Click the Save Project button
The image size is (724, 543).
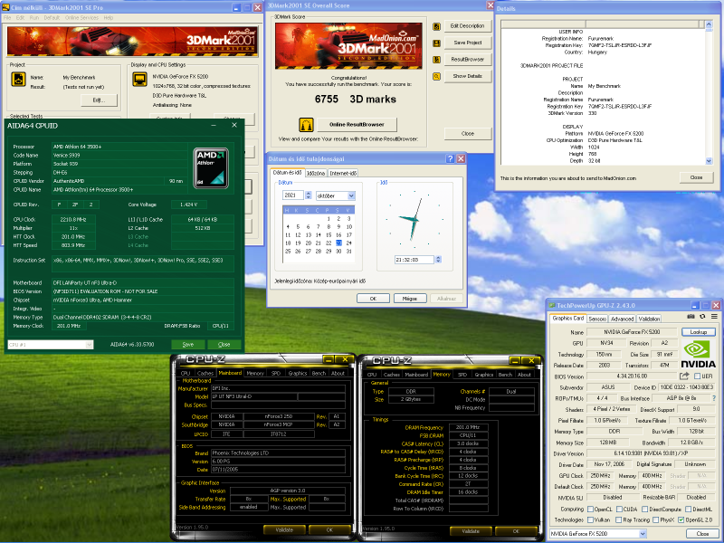click(x=467, y=43)
